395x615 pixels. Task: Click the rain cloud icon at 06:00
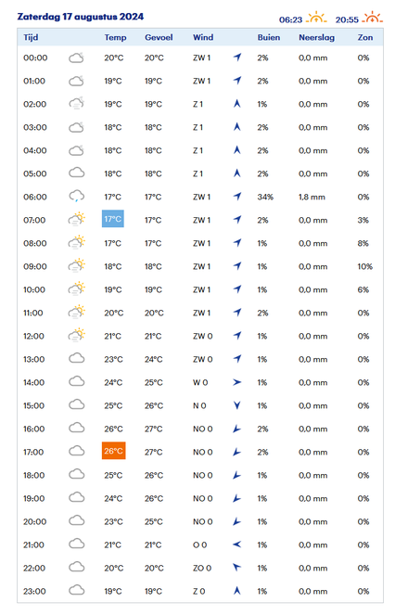76,196
